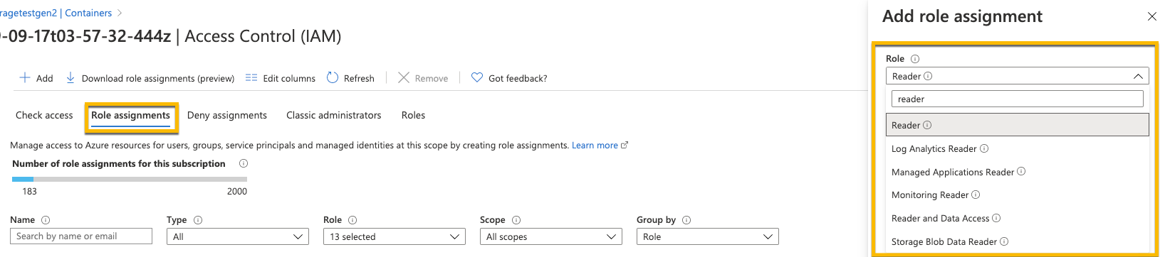Choose the Monitoring Reader role
This screenshot has height=257, width=1165.
pyautogui.click(x=1018, y=195)
